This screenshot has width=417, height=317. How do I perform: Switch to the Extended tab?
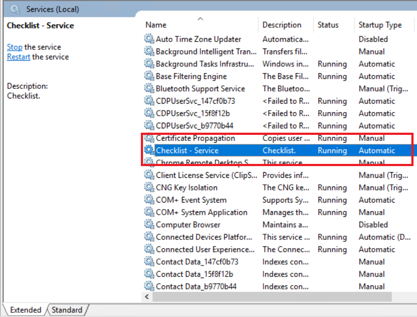coord(26,310)
